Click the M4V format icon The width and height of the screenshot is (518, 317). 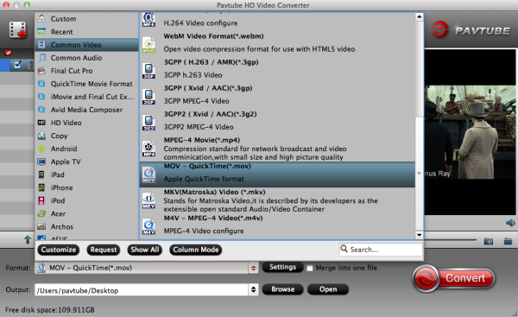(x=148, y=226)
